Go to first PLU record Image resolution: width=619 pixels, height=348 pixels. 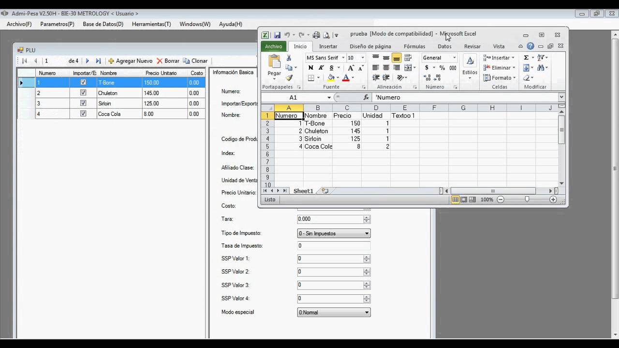point(25,61)
